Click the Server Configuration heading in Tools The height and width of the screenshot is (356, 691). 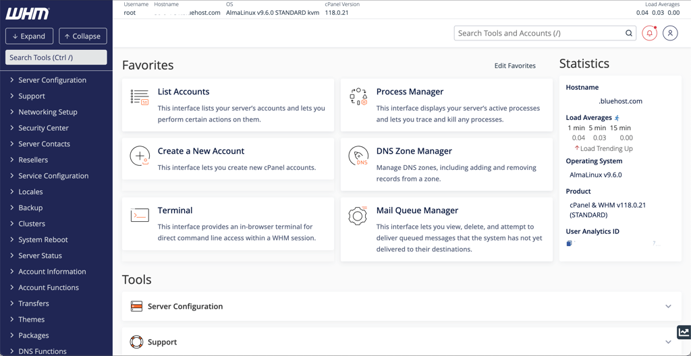click(186, 306)
